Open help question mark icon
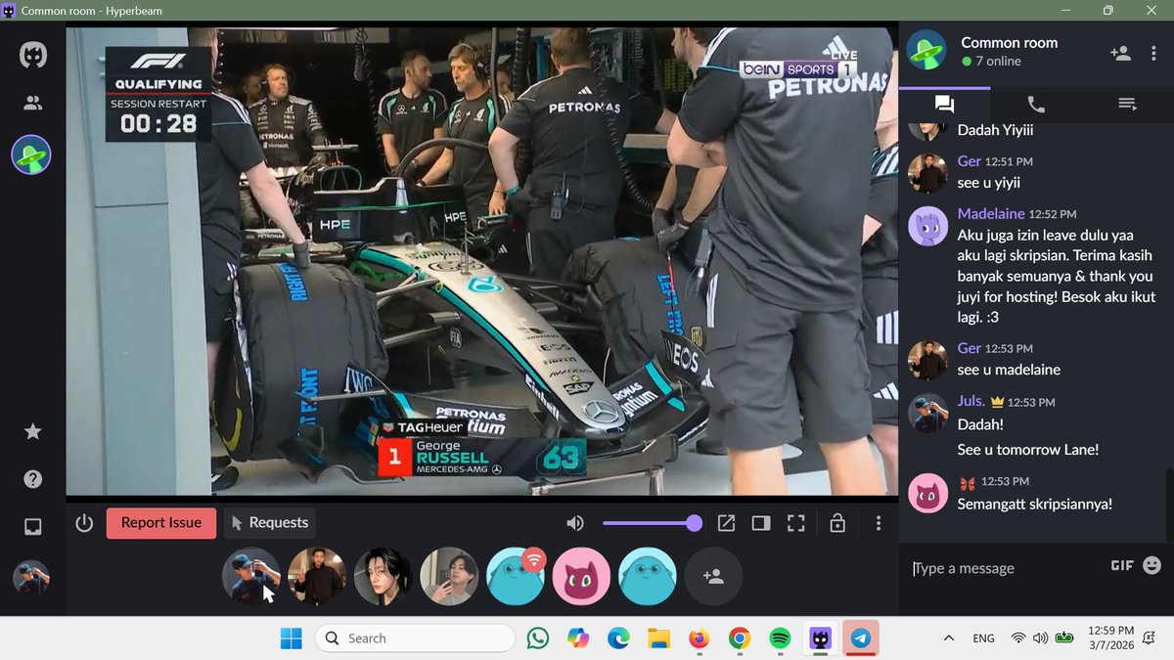This screenshot has width=1174, height=660. pyautogui.click(x=32, y=479)
